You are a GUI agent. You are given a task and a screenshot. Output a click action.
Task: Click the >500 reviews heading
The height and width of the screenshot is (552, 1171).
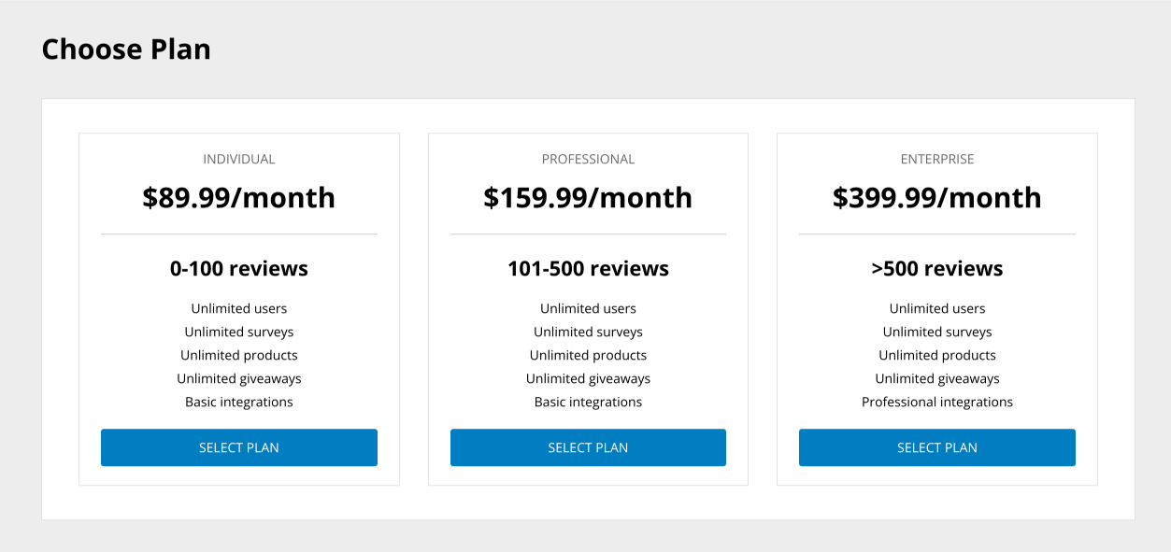[x=936, y=268]
